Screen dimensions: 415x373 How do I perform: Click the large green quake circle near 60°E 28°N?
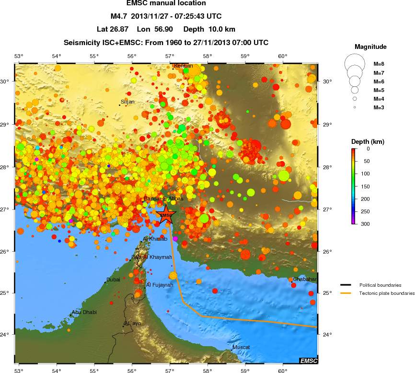(x=284, y=176)
